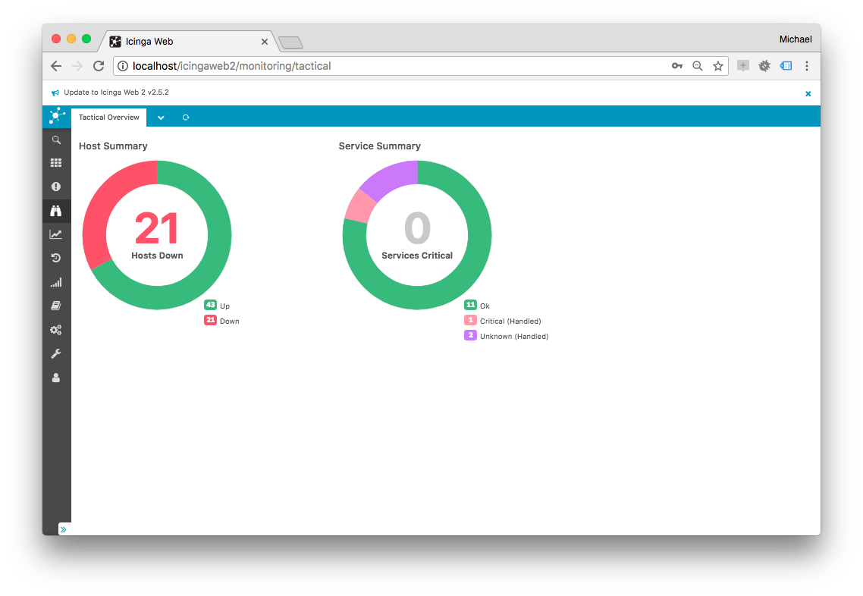
Task: Open the tab dropdown chevron
Action: coord(161,118)
